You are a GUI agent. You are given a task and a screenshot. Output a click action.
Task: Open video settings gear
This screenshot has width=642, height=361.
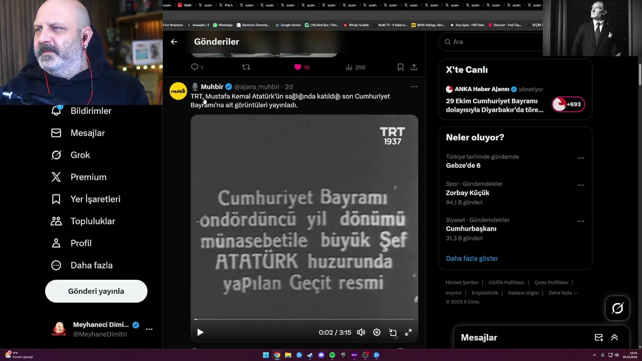377,332
